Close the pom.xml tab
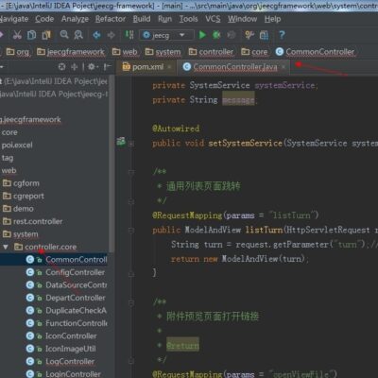 click(169, 67)
